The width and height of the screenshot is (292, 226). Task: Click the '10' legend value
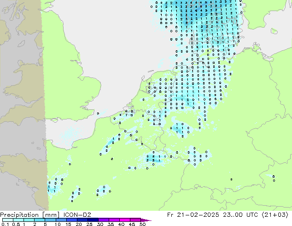58,224
